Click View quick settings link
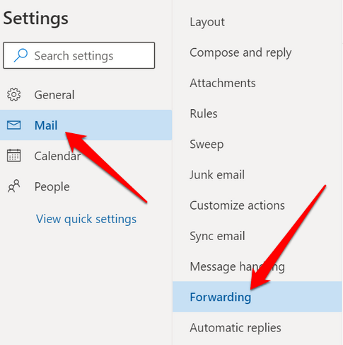This screenshot has width=343, height=345. pyautogui.click(x=86, y=219)
